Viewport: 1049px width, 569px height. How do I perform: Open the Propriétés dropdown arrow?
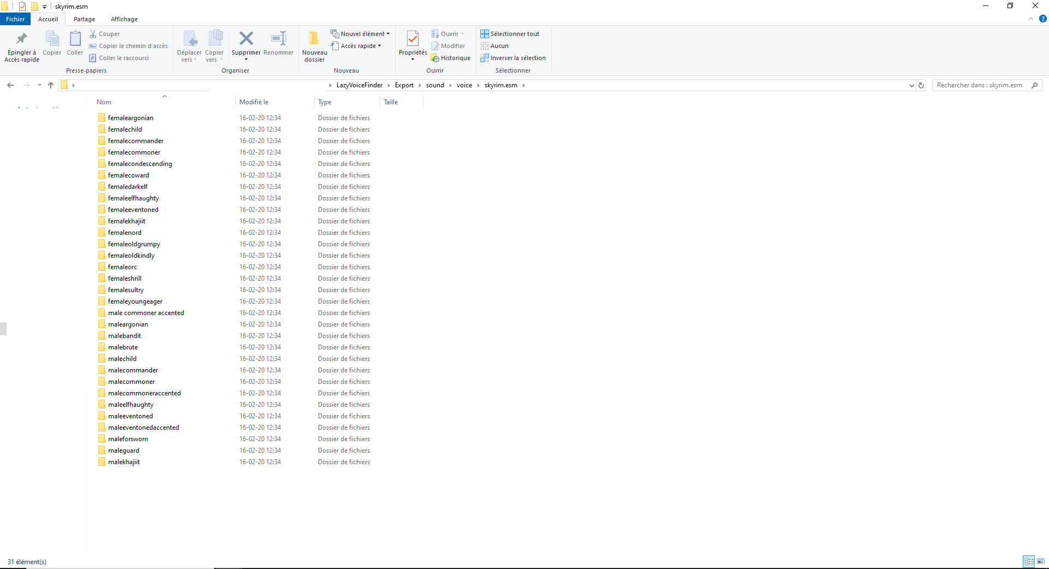[412, 59]
